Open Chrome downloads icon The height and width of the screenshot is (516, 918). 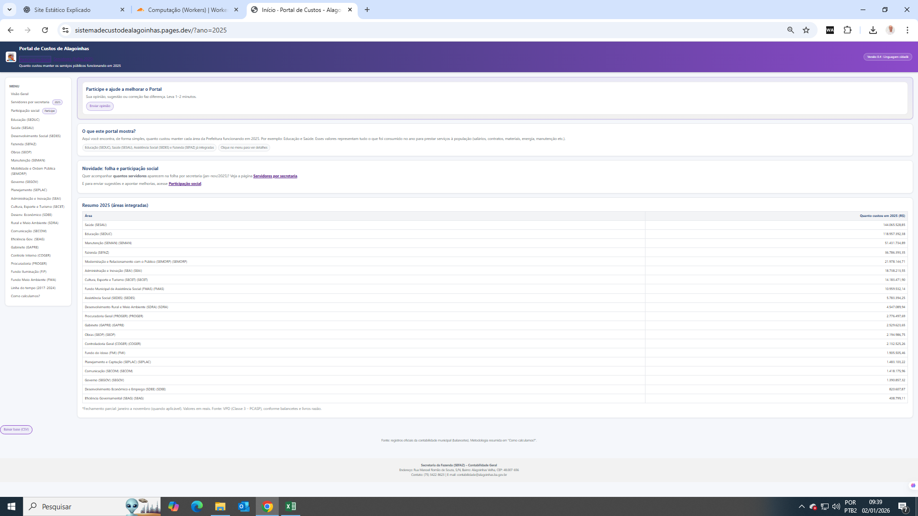coord(873,30)
